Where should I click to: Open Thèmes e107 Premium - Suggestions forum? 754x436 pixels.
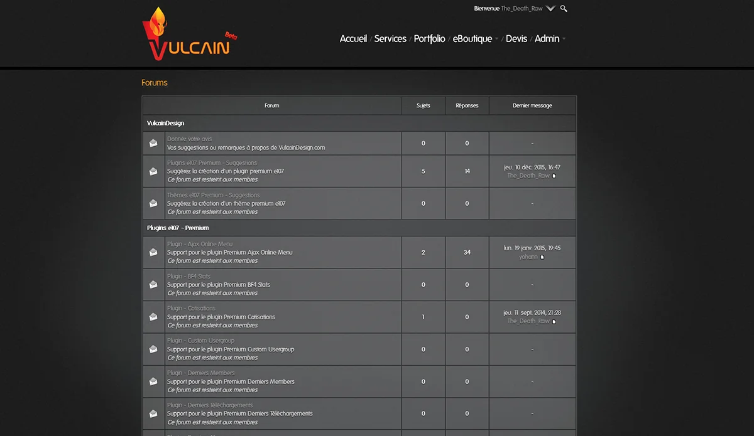click(x=214, y=195)
